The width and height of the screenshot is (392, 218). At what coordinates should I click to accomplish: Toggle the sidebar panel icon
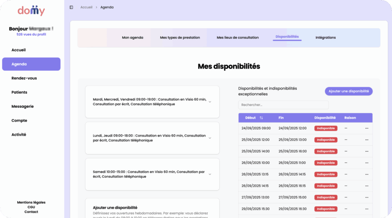click(71, 7)
